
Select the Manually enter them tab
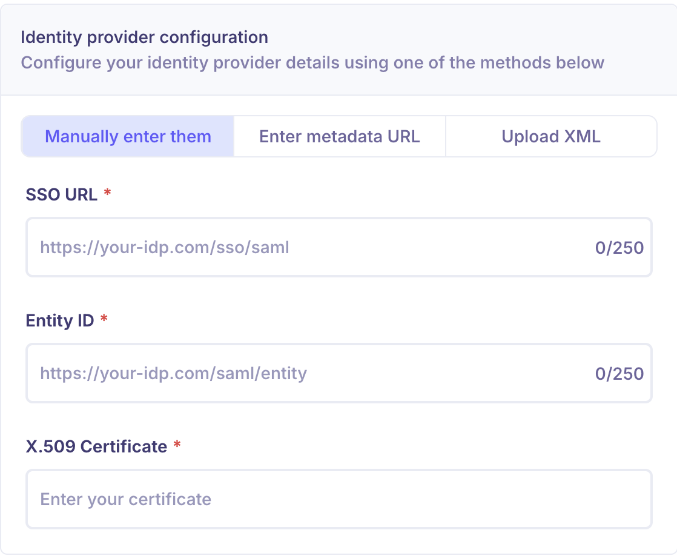pyautogui.click(x=128, y=136)
